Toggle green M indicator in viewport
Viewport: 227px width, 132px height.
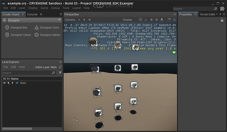pyautogui.click(x=174, y=52)
